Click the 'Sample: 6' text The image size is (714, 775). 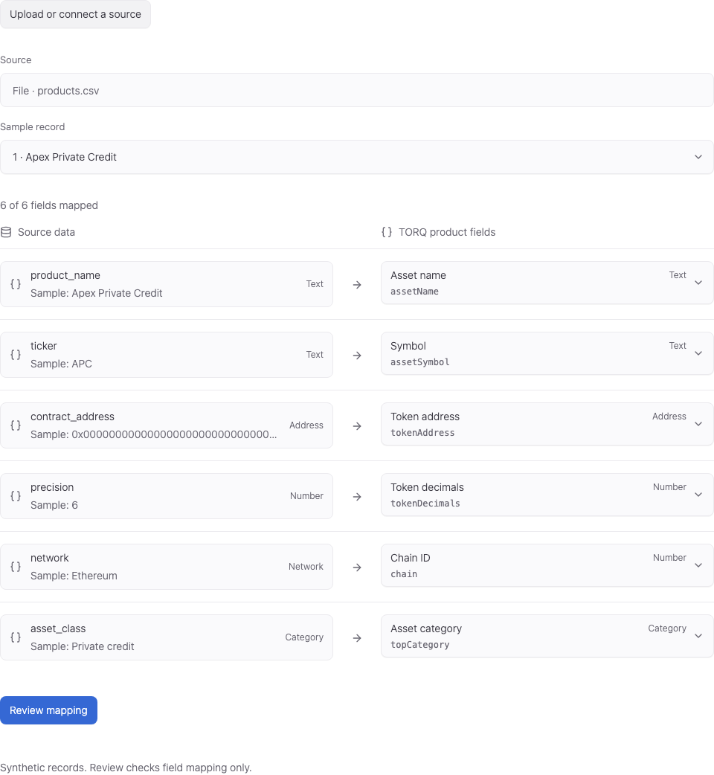point(54,505)
